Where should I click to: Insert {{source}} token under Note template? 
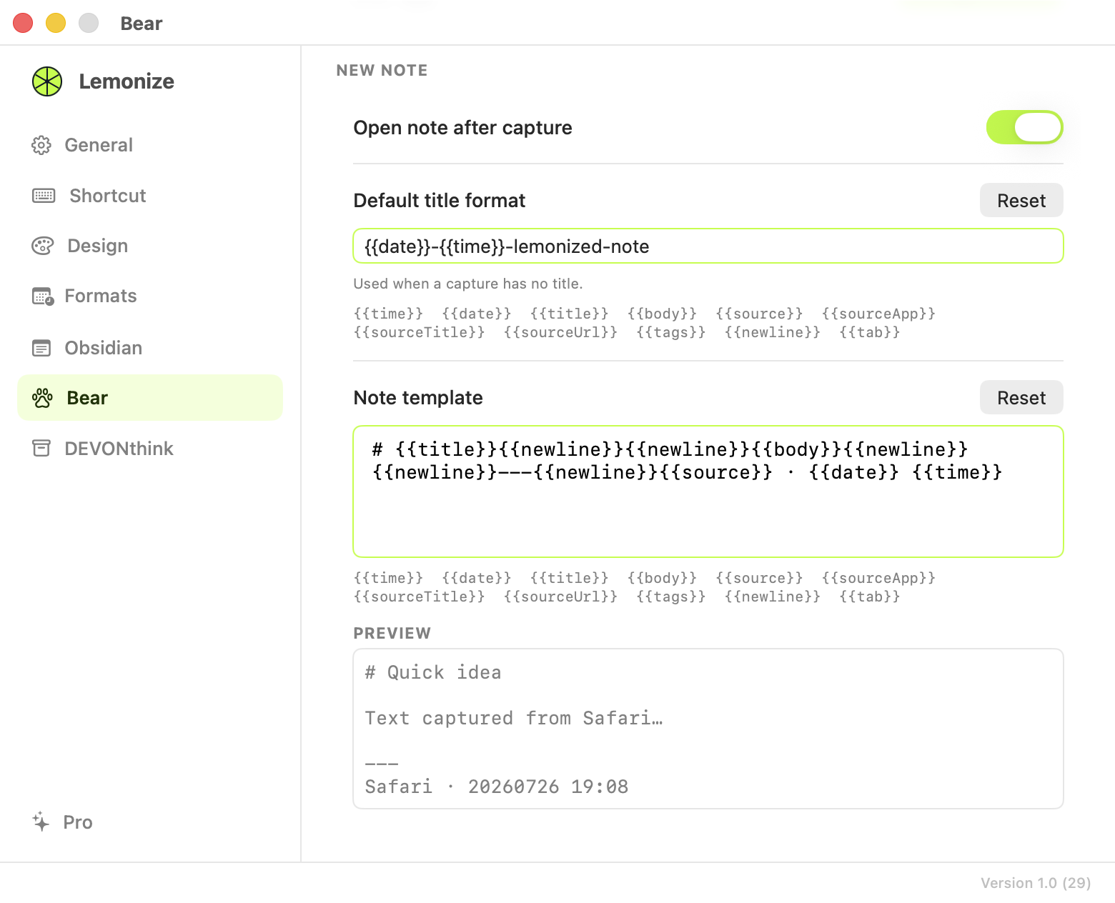tap(759, 578)
